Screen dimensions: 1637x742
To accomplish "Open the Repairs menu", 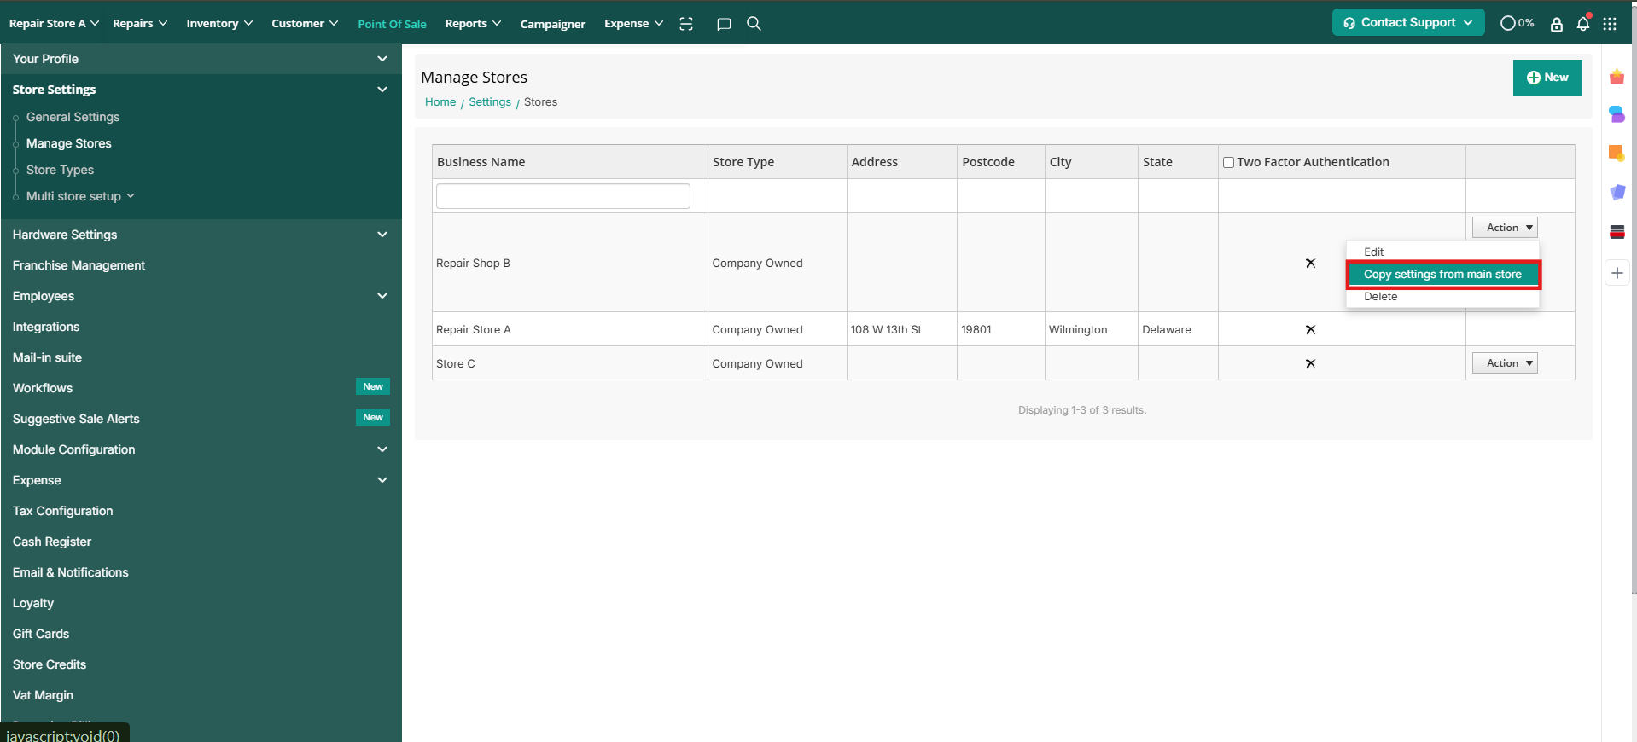I will point(140,23).
